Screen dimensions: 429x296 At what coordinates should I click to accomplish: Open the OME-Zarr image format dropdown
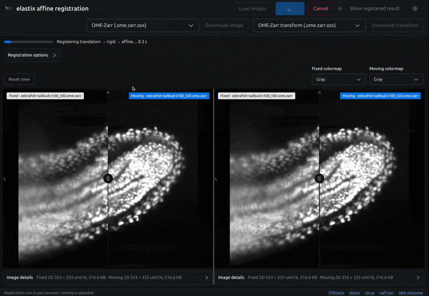click(x=142, y=25)
